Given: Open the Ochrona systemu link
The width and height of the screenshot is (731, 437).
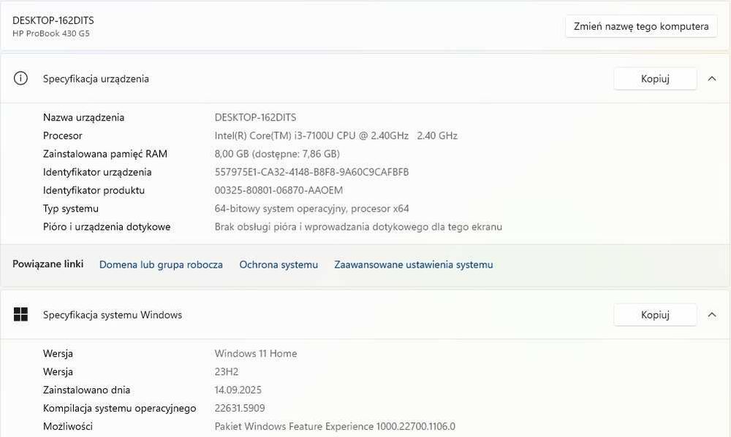Looking at the screenshot, I should click(x=279, y=265).
